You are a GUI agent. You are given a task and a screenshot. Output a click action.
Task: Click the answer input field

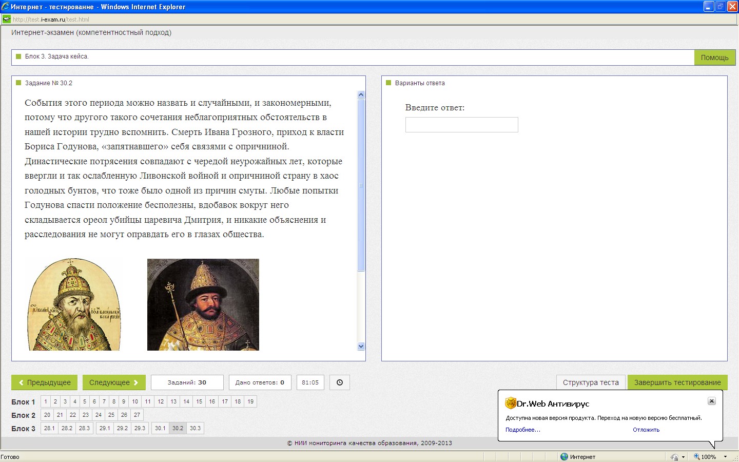point(461,125)
